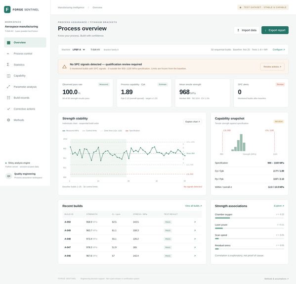Click the Specification legend entry
This screenshot has height=284, width=296.
pos(133,131)
